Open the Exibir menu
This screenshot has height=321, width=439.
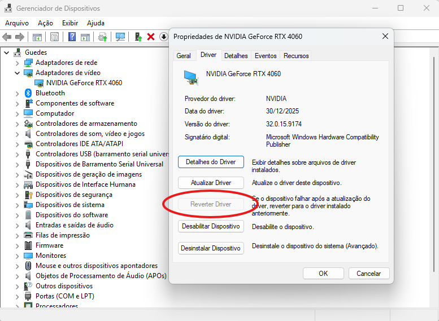pos(70,23)
